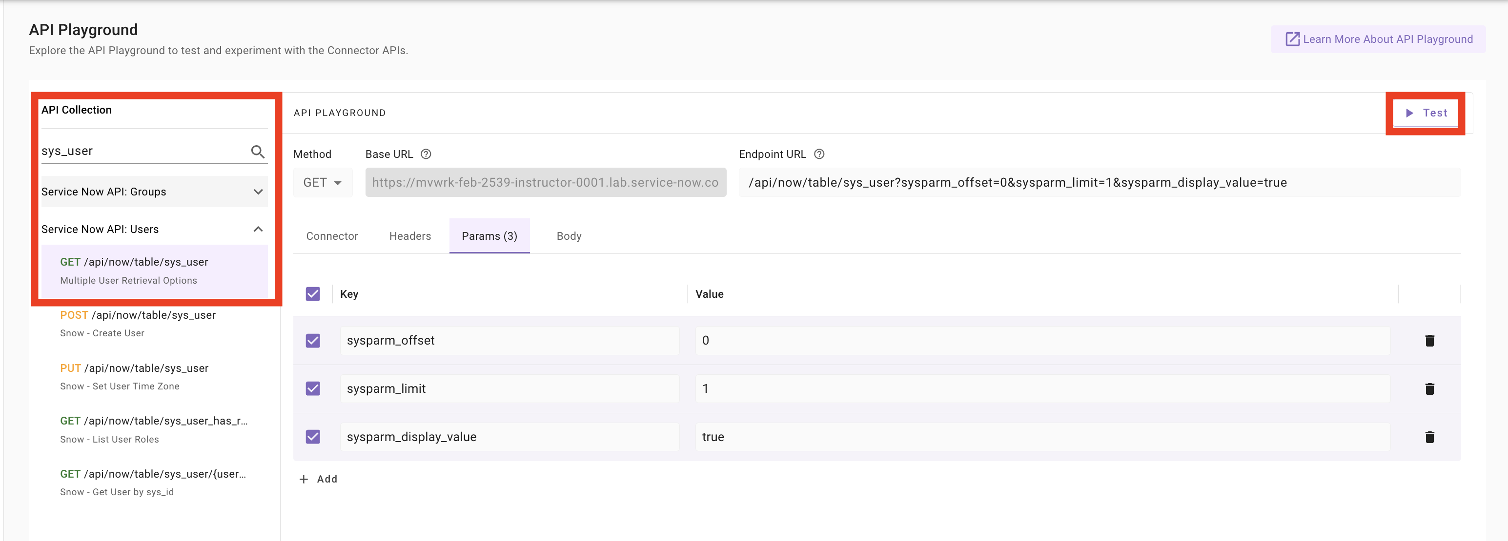Click the Value column header
Image resolution: width=1508 pixels, height=541 pixels.
click(x=709, y=293)
